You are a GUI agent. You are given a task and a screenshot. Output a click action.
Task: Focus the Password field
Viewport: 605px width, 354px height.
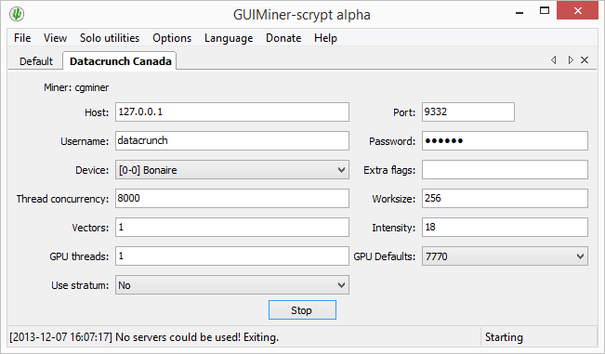point(505,140)
